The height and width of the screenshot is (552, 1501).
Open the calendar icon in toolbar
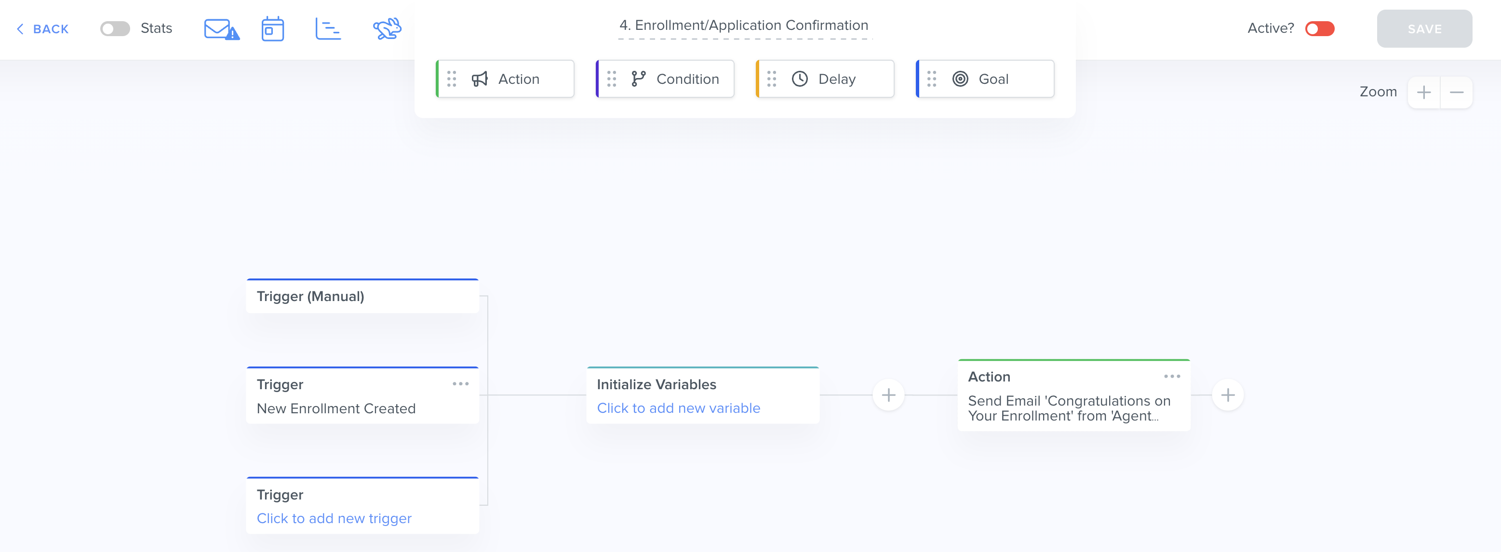point(272,29)
